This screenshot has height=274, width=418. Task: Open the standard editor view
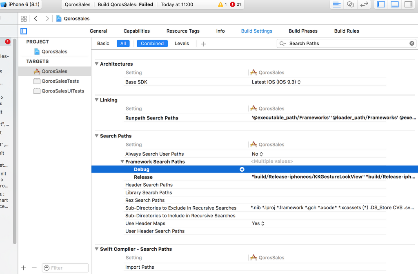tap(337, 4)
